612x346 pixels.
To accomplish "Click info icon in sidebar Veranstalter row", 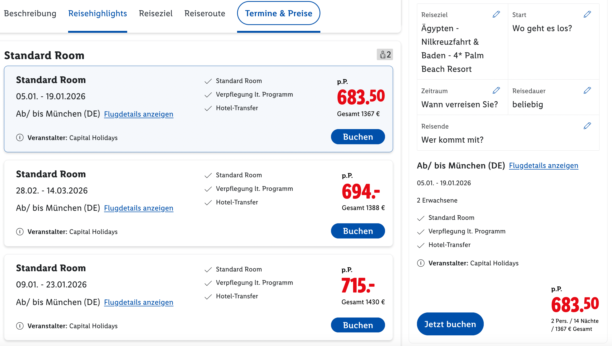I will click(x=421, y=263).
